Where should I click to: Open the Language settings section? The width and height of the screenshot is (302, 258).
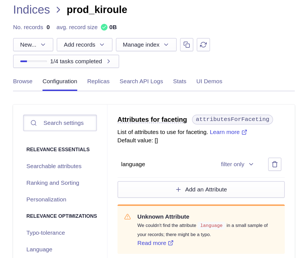pyautogui.click(x=39, y=249)
